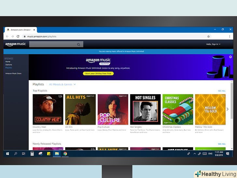Open the Windows Start menu
Screen dimensions: 237x178
(x=7, y=154)
